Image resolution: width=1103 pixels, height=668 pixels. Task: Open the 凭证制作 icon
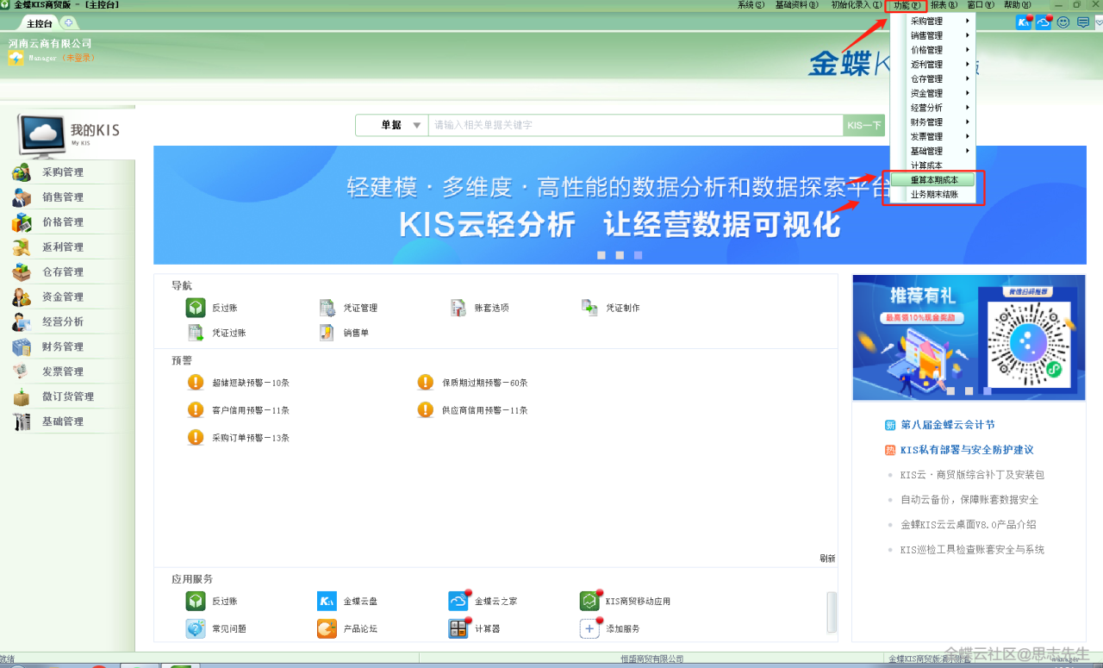589,308
